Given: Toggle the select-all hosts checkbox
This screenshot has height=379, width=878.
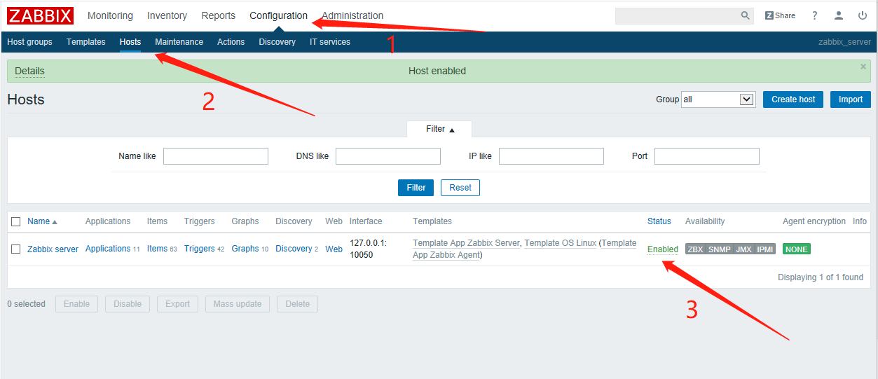Looking at the screenshot, I should point(16,221).
